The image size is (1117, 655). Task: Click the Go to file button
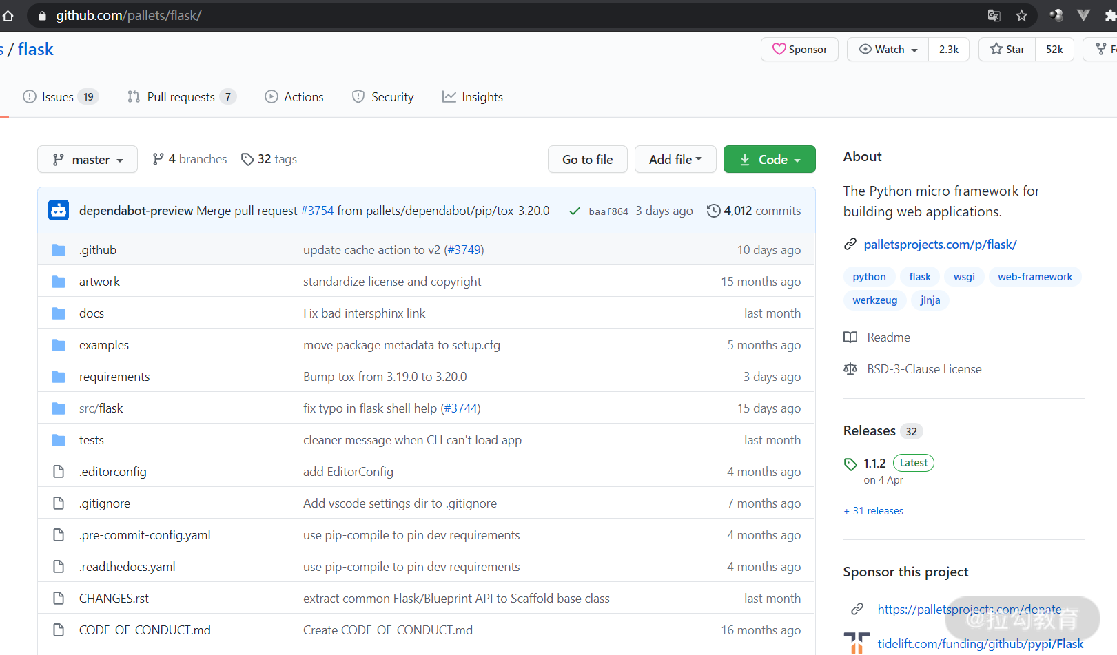point(587,159)
